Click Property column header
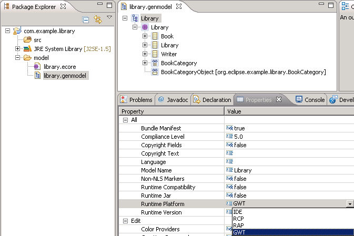Viewport: 354px width, 236px height. click(x=171, y=111)
